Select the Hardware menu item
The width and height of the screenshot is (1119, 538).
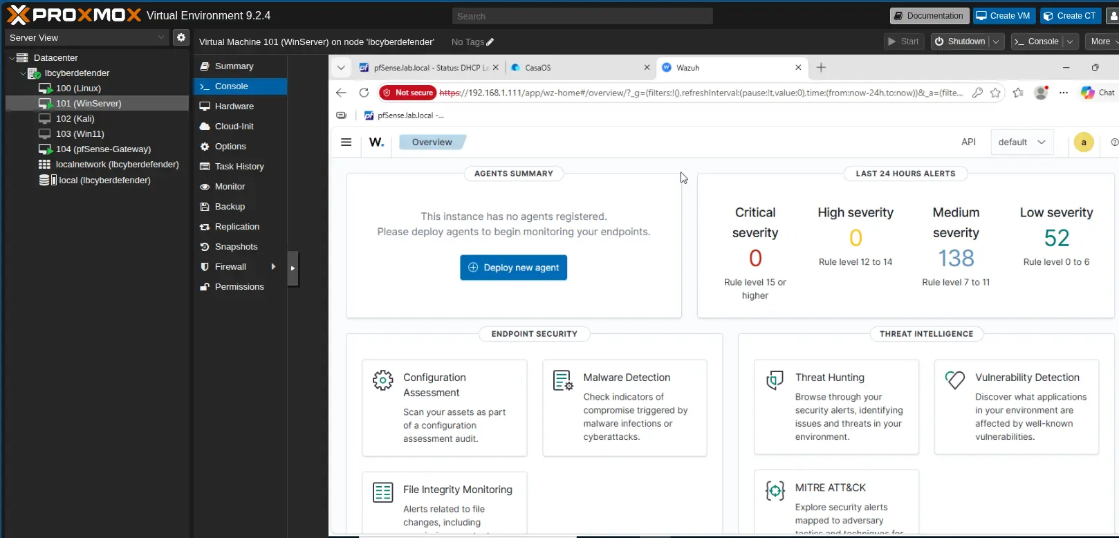point(240,106)
